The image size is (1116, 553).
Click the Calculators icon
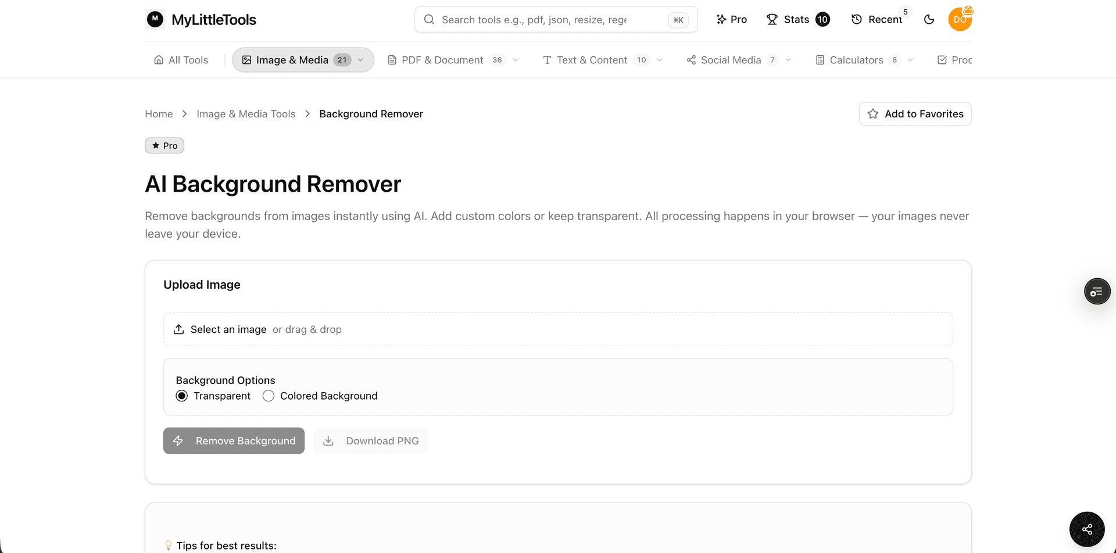[820, 60]
